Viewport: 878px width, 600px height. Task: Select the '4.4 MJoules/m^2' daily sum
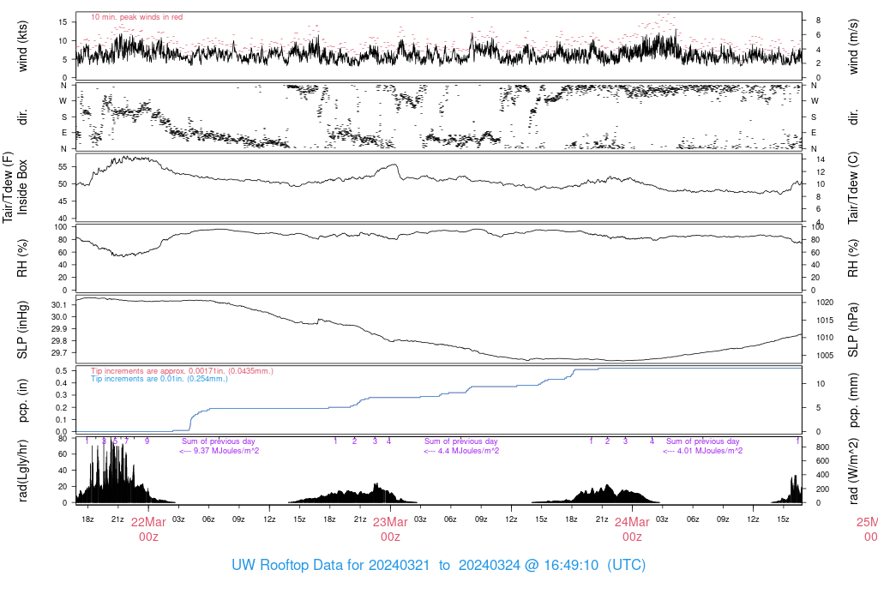click(469, 451)
